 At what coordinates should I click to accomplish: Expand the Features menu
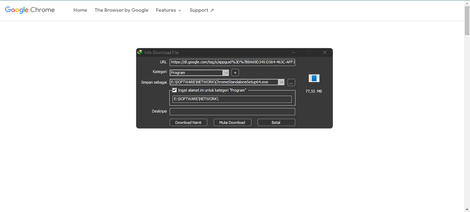tap(169, 10)
